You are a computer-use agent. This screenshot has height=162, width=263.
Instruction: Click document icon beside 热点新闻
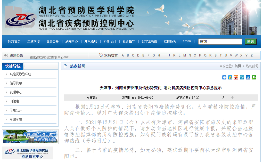click(x=65, y=66)
